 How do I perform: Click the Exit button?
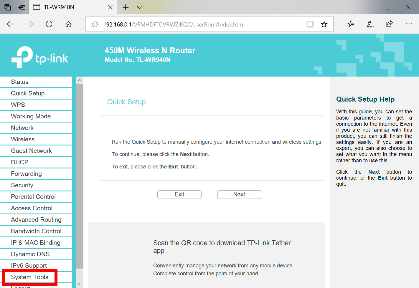[179, 195]
